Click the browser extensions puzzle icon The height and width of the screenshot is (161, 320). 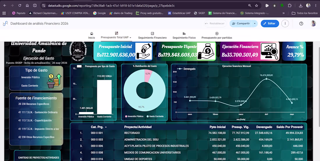[289, 6]
